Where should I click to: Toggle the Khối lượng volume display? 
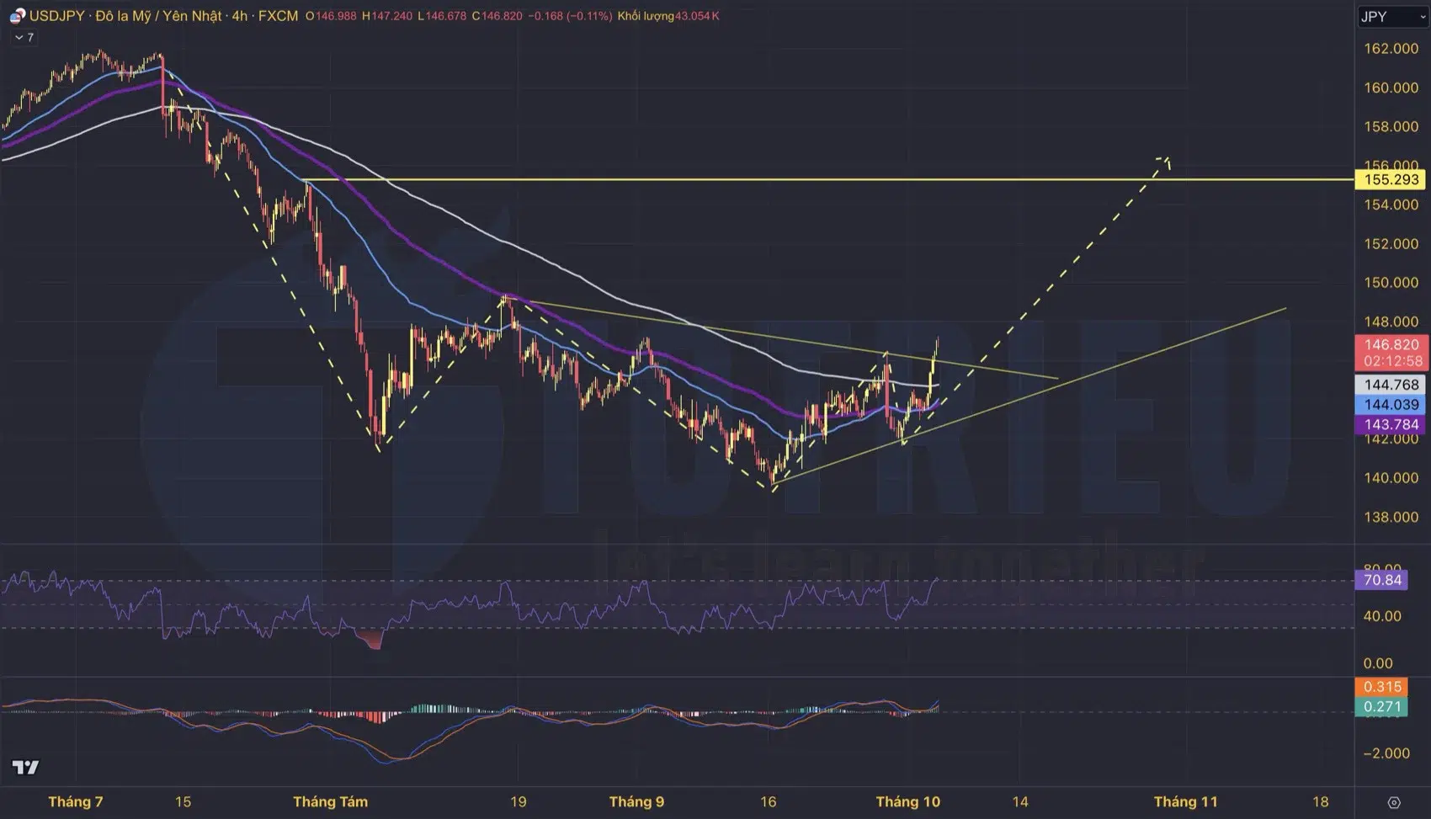click(x=645, y=15)
